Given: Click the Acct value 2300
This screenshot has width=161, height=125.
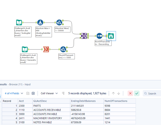Looking at the screenshot, I should pos(25,106).
